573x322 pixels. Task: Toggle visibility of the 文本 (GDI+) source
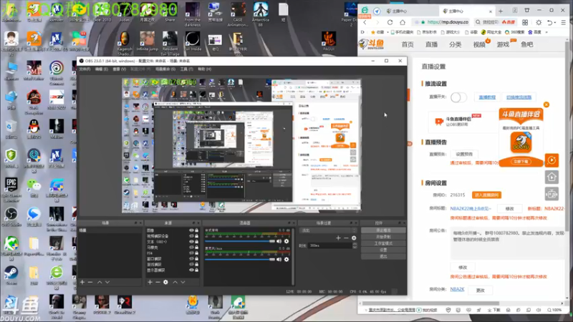coord(191,242)
